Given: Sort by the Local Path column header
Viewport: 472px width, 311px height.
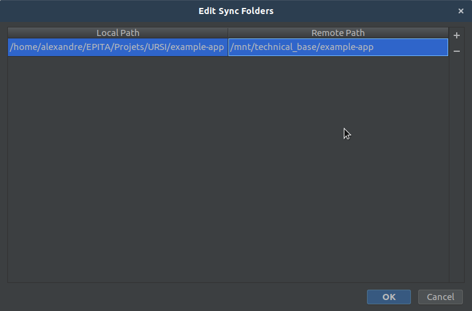Looking at the screenshot, I should coord(118,33).
